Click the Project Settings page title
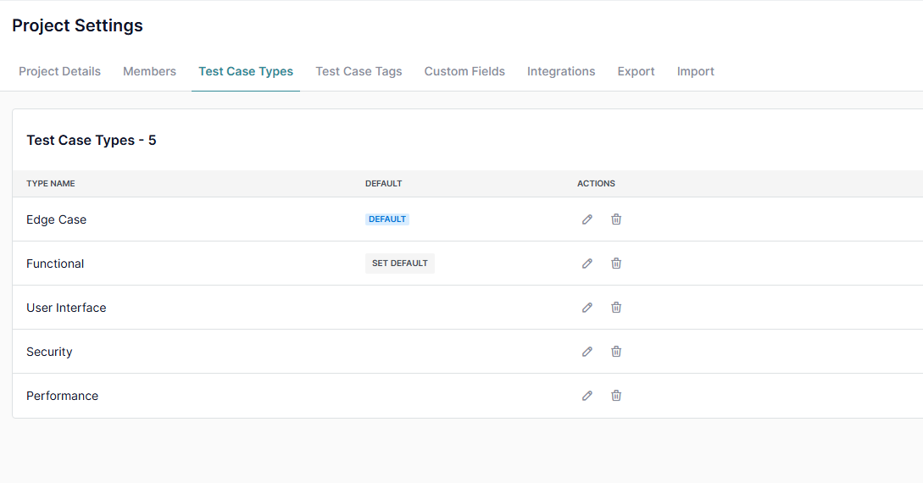The width and height of the screenshot is (923, 483). [77, 25]
